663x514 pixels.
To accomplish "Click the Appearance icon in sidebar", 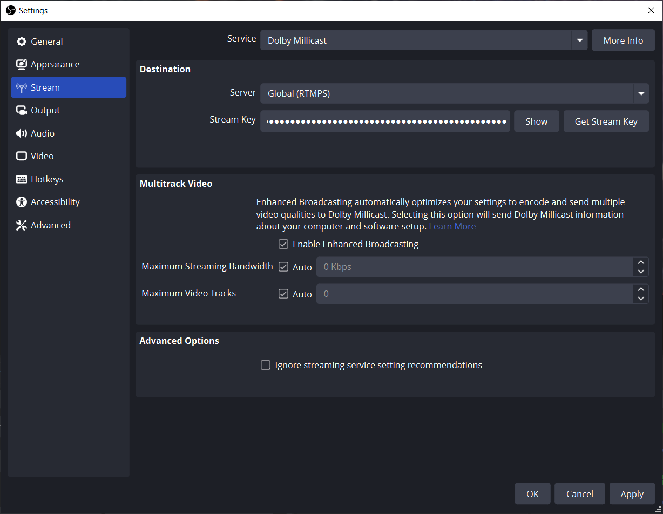I will pos(22,64).
